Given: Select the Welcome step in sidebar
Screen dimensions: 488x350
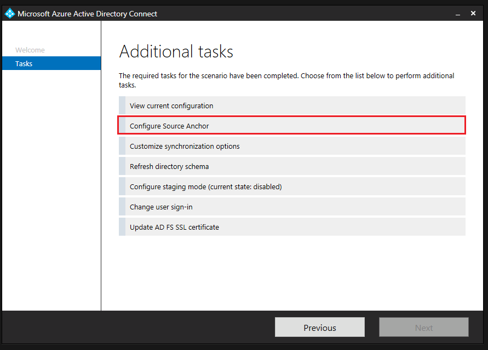Looking at the screenshot, I should [30, 50].
